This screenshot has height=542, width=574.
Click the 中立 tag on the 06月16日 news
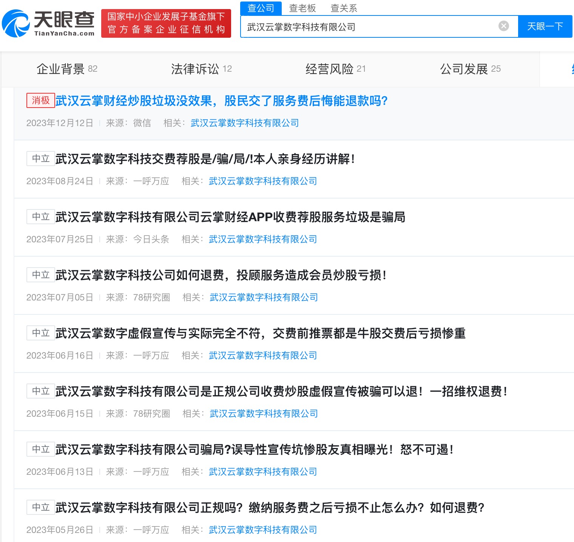[x=41, y=333]
